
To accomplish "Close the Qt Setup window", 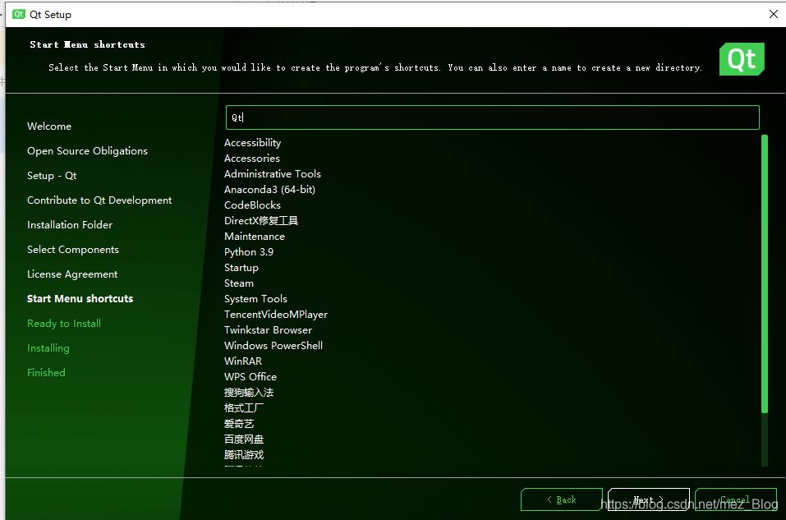I will tap(774, 14).
